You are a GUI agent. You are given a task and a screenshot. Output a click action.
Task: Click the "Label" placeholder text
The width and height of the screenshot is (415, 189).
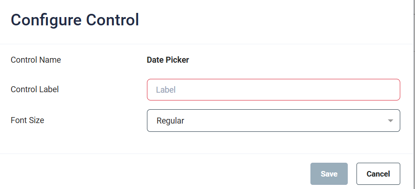coord(166,90)
